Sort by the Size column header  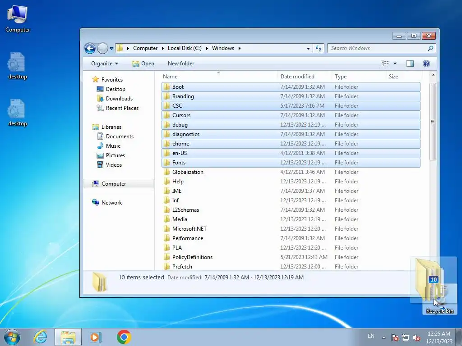tap(404, 77)
